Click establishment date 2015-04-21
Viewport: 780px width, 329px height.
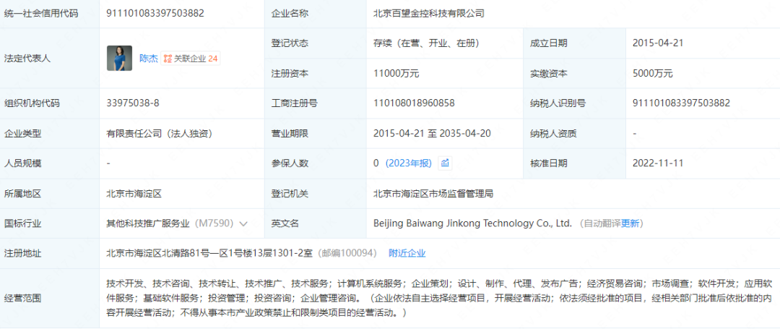[x=658, y=43]
